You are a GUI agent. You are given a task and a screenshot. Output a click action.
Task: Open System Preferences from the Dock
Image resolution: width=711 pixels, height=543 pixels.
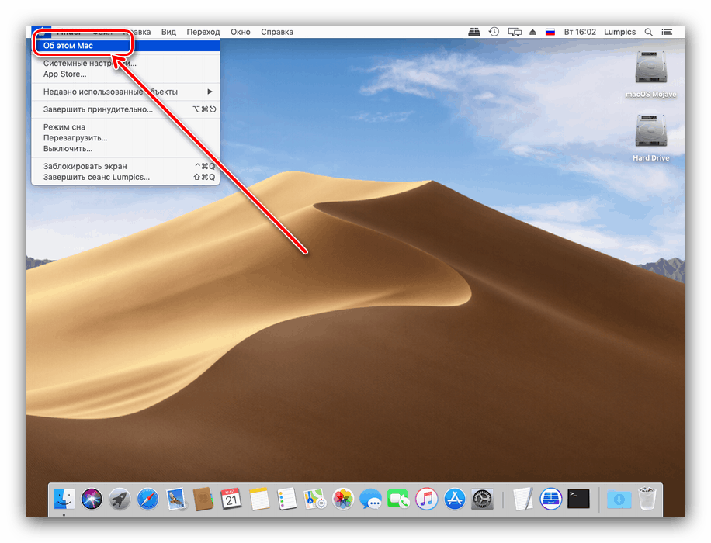click(x=482, y=499)
